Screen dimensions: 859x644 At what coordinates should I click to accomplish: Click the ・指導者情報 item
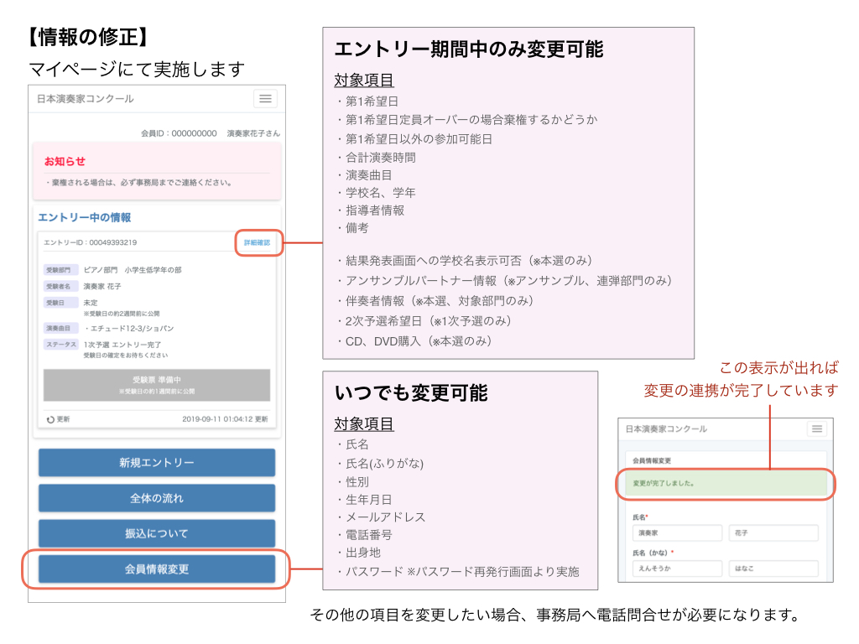[x=370, y=210]
